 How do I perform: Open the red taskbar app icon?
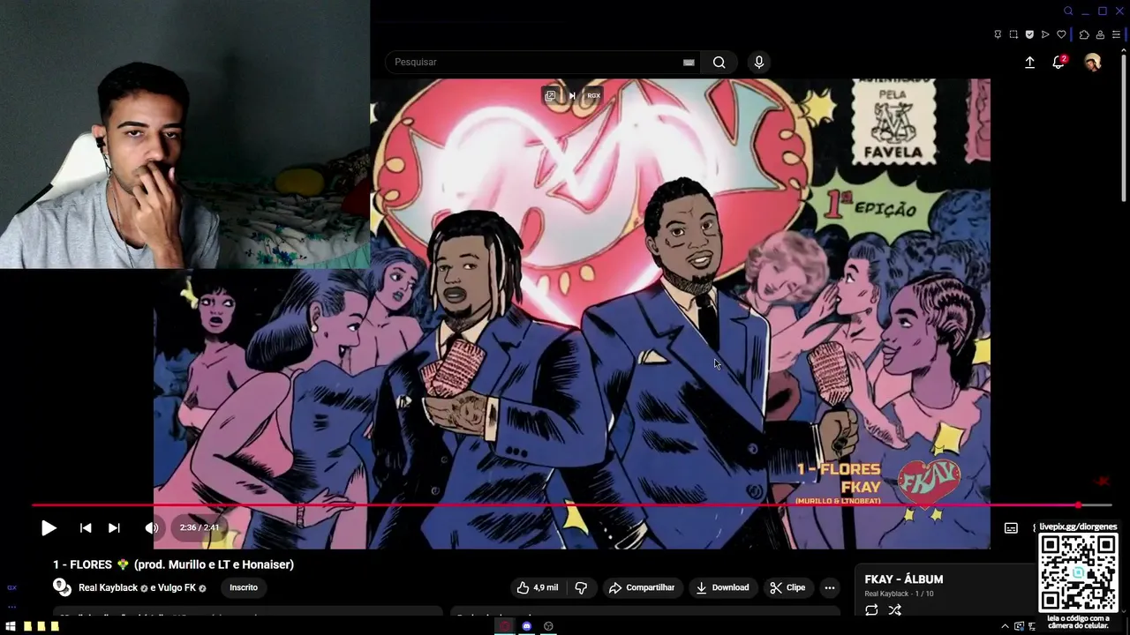[506, 626]
